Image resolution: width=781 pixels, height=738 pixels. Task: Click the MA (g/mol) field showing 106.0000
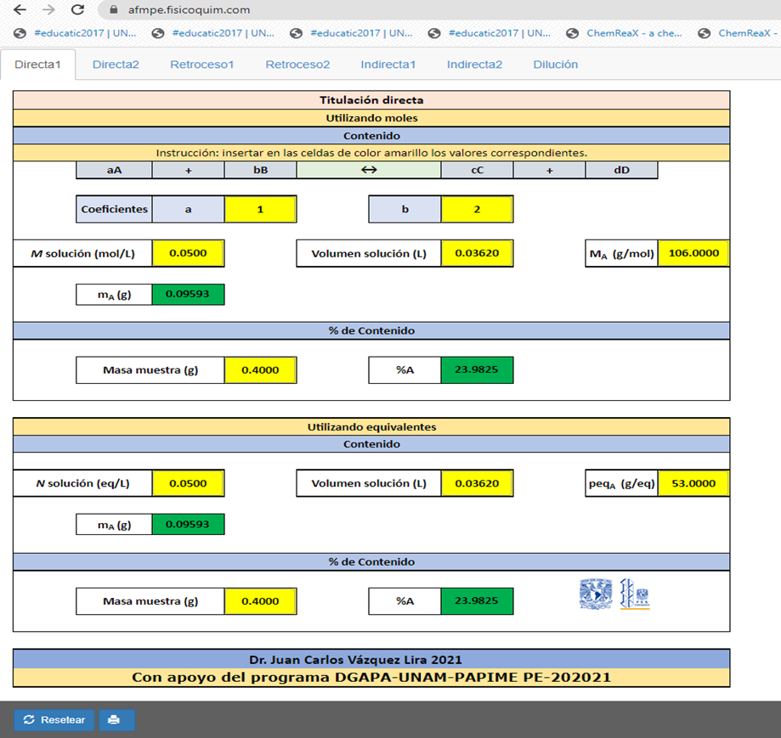(693, 253)
